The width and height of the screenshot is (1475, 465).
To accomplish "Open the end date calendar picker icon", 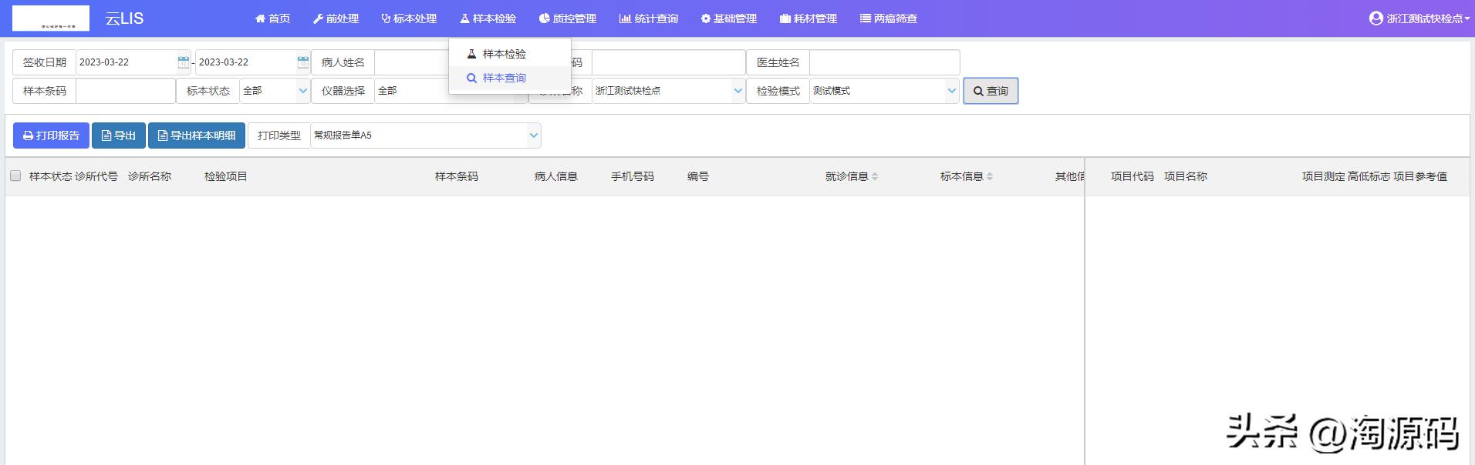I will (x=303, y=62).
